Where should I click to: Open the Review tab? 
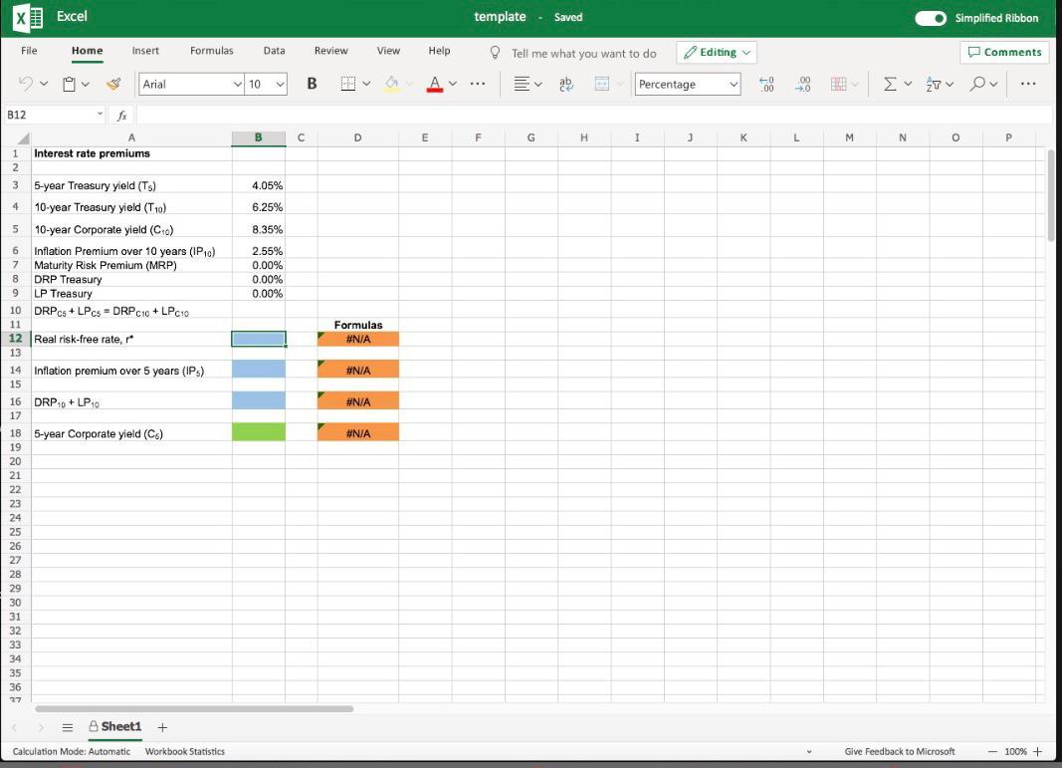(x=330, y=50)
